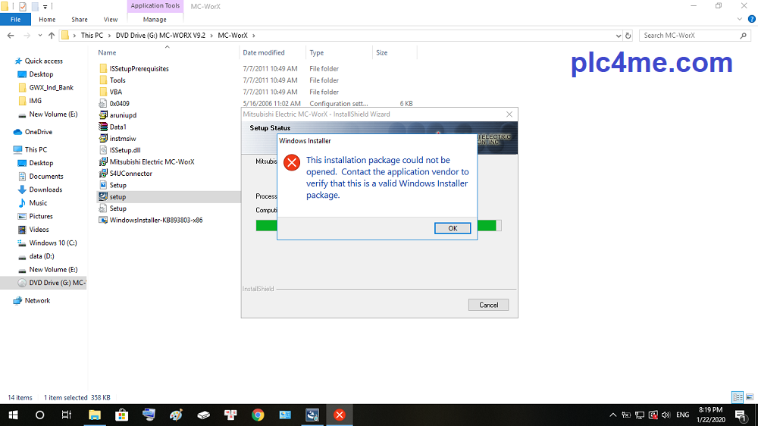Select the WindowsInstaller-KB893803-x86 file
The image size is (758, 426).
155,221
